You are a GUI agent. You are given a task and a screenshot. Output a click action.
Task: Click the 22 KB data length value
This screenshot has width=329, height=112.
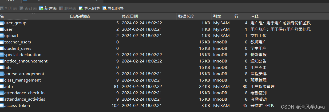205,87
